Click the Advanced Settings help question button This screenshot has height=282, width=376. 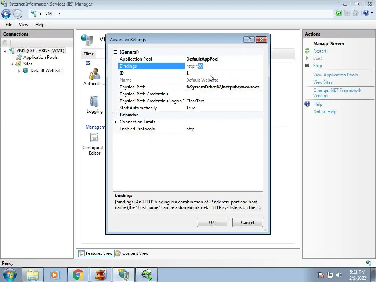[x=249, y=40]
